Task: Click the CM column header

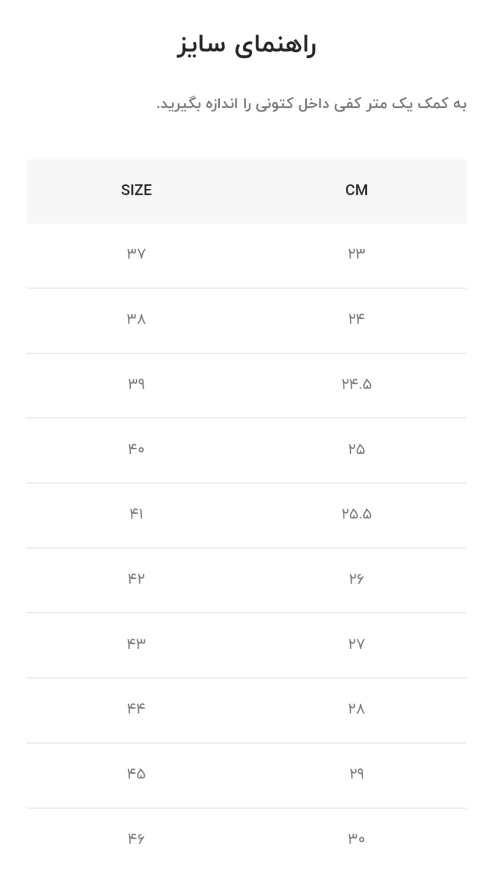Action: pyautogui.click(x=356, y=190)
